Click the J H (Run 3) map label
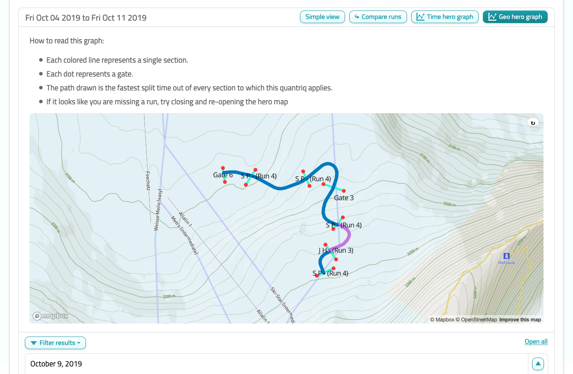573x374 pixels. [336, 251]
